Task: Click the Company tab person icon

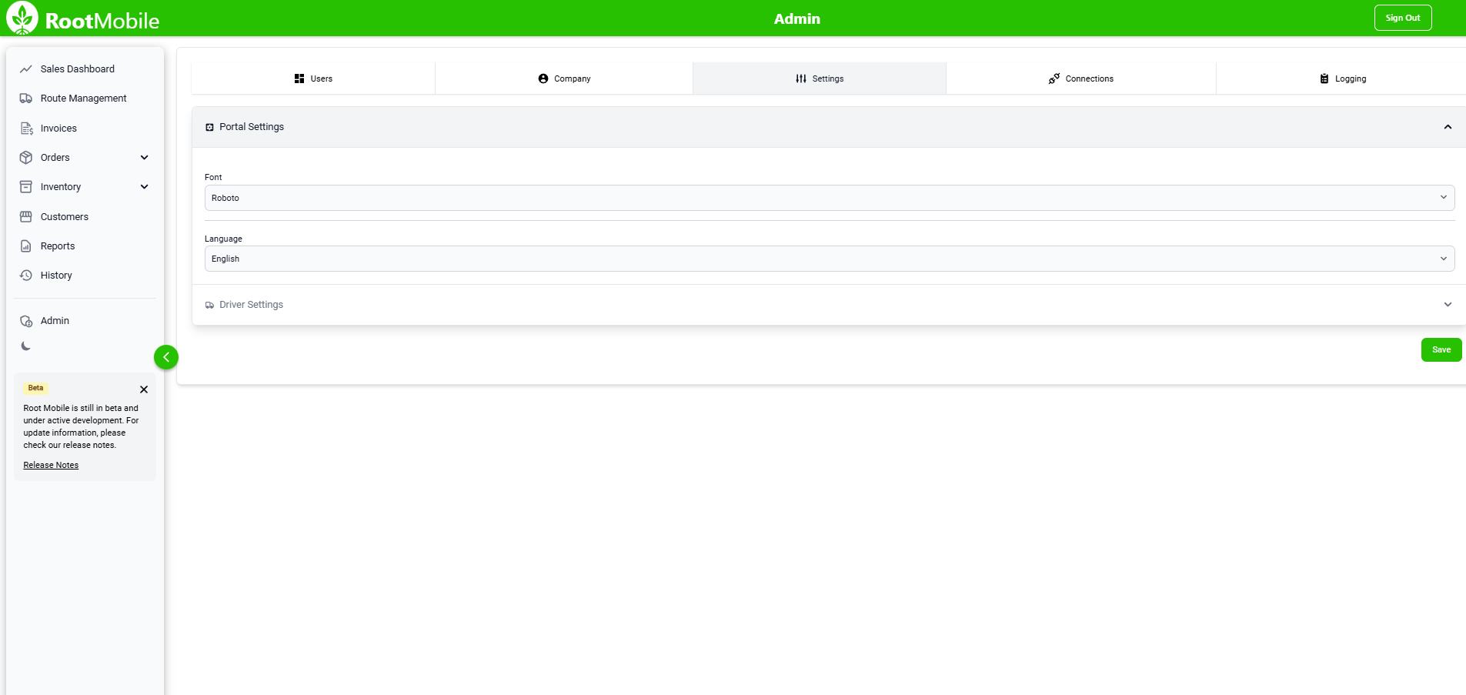Action: click(543, 79)
